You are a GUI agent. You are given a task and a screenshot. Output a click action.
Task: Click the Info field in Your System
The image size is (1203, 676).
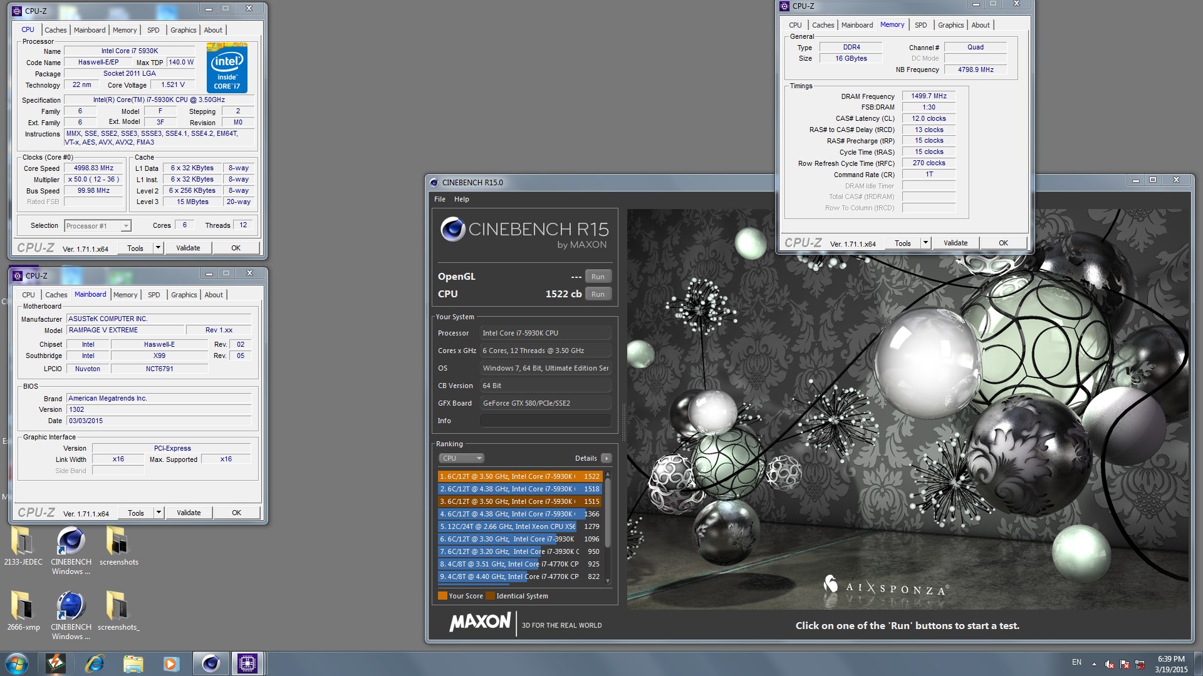[545, 421]
